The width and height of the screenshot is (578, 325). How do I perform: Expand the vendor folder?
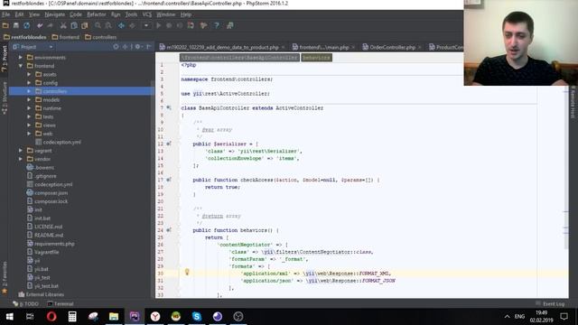21,159
